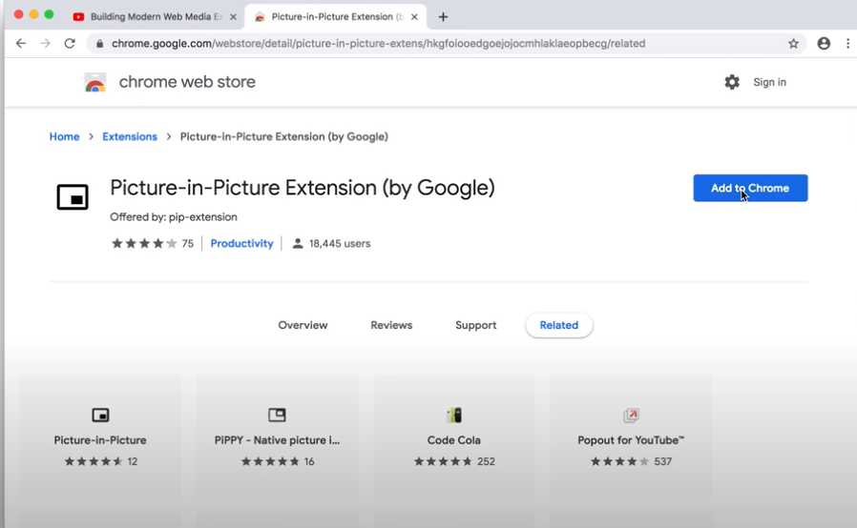The height and width of the screenshot is (528, 857).
Task: Open the PiPPY - Native picture card title
Action: (277, 440)
